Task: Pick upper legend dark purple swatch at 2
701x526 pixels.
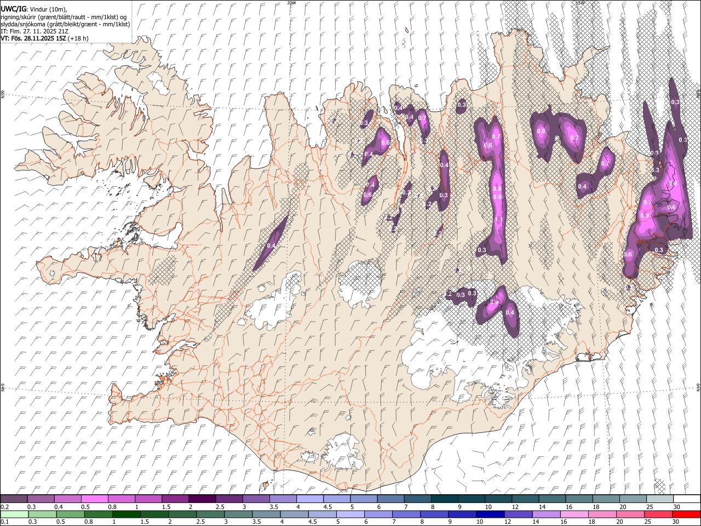Action: coord(202,499)
